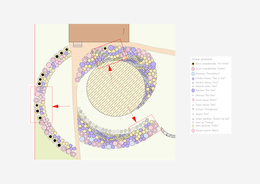260x184 pixels.
Task: Click the stone path at the right edge
Action: [168, 133]
